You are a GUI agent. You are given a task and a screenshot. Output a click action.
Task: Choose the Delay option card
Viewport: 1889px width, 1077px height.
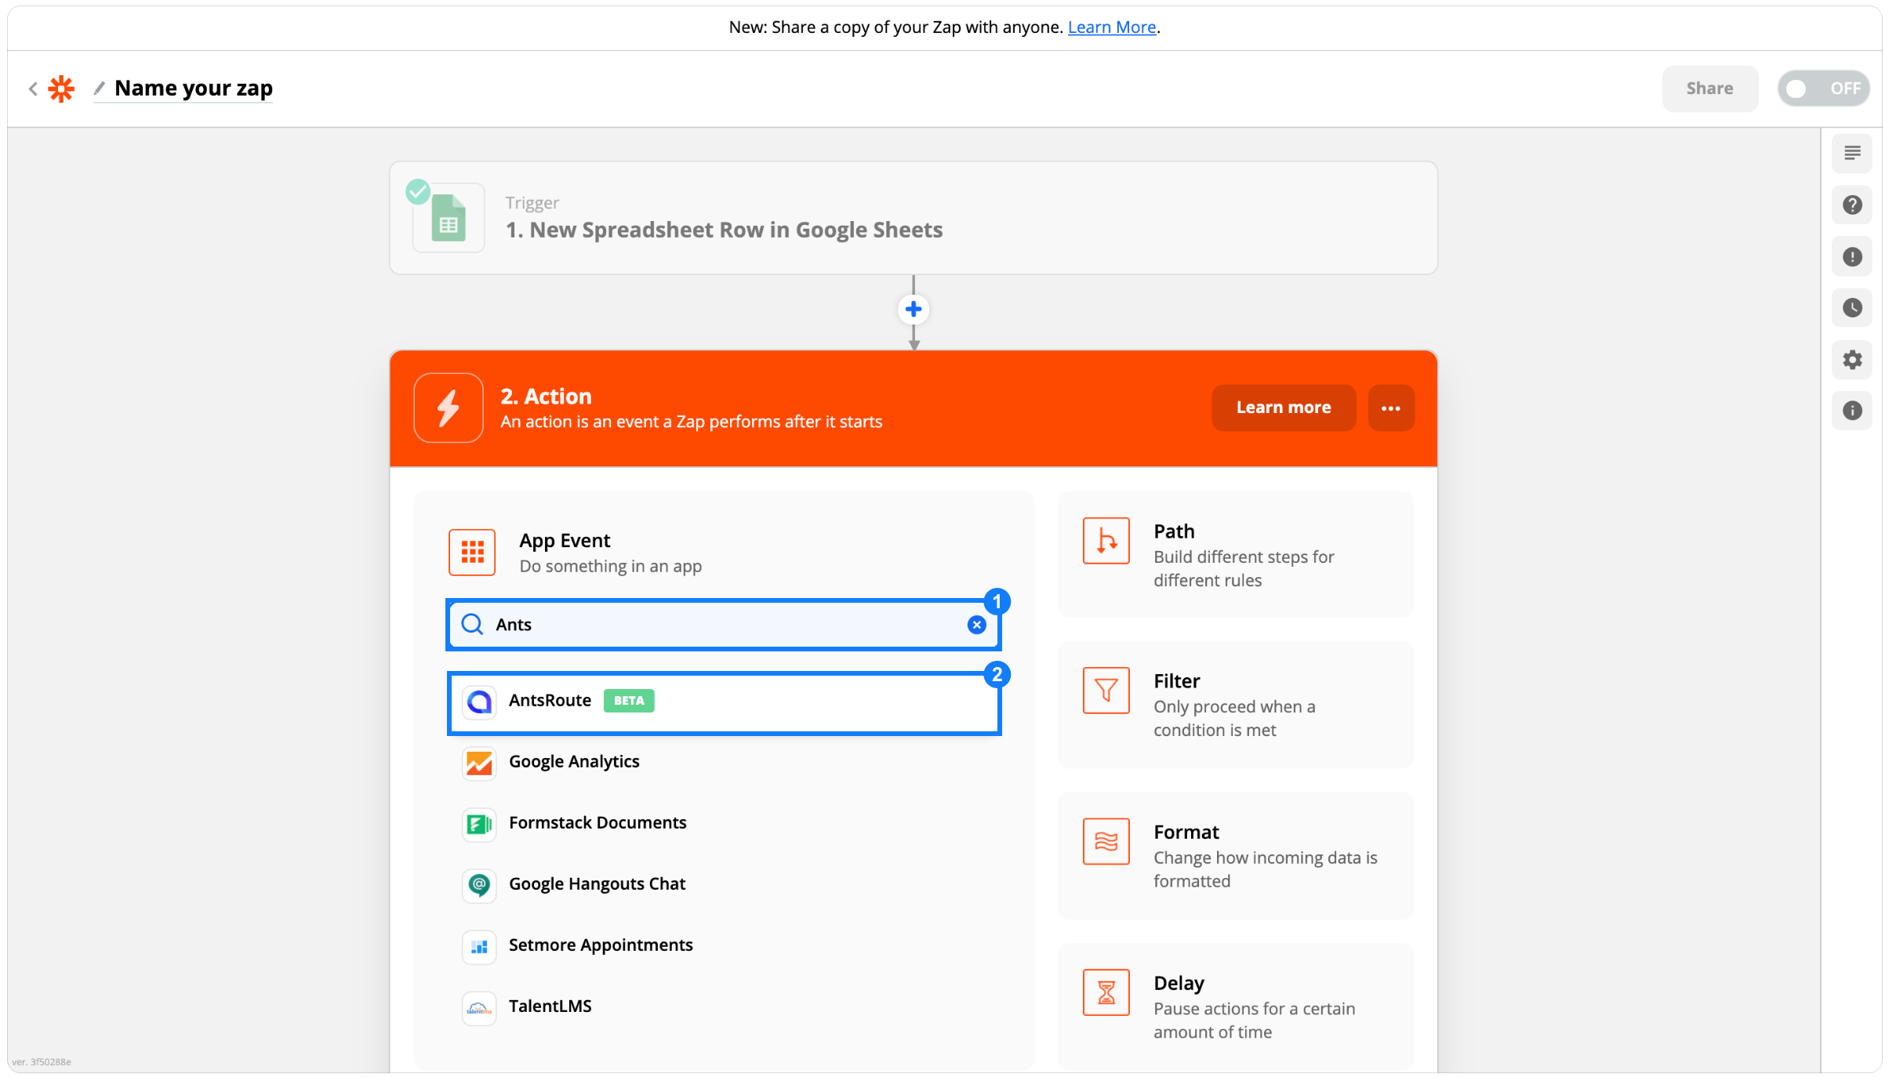pyautogui.click(x=1236, y=1006)
